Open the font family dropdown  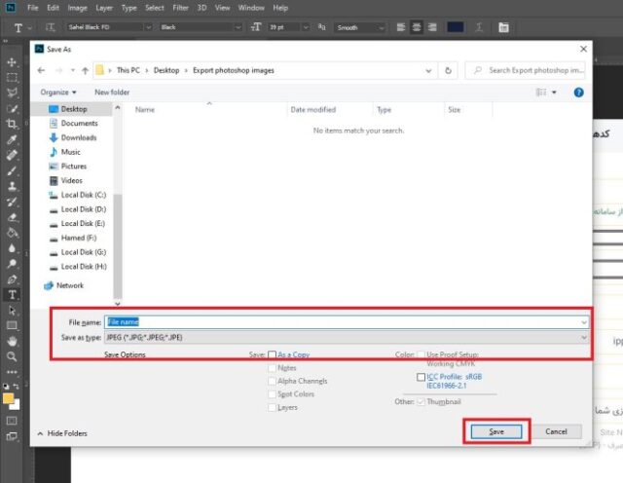[148, 27]
